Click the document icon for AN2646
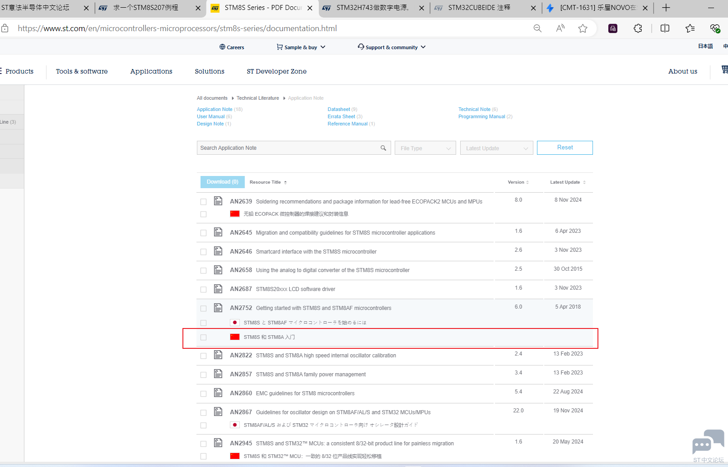 218,251
